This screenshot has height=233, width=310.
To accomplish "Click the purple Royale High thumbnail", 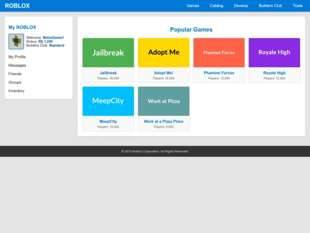I will (274, 53).
